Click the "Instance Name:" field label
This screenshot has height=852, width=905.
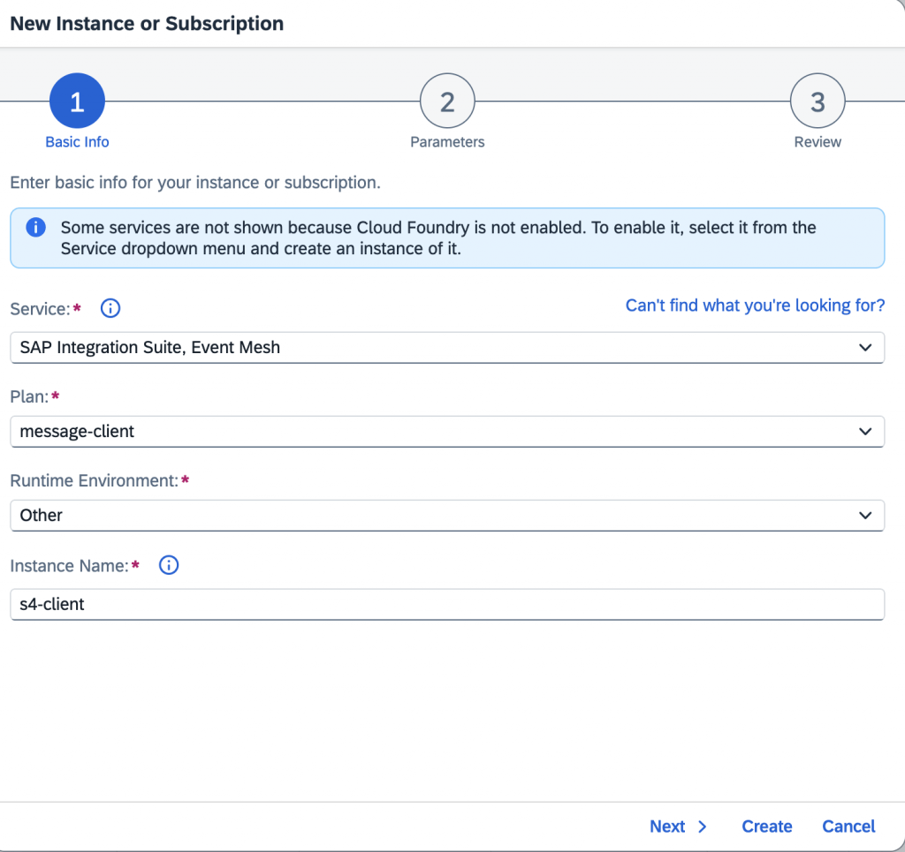tap(69, 566)
